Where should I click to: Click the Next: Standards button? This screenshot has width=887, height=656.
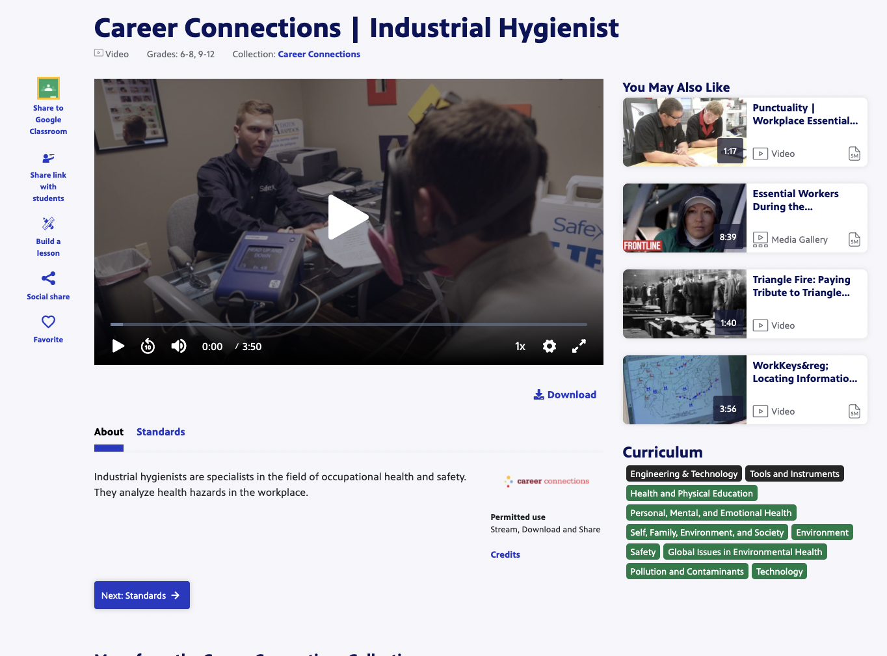pyautogui.click(x=142, y=595)
